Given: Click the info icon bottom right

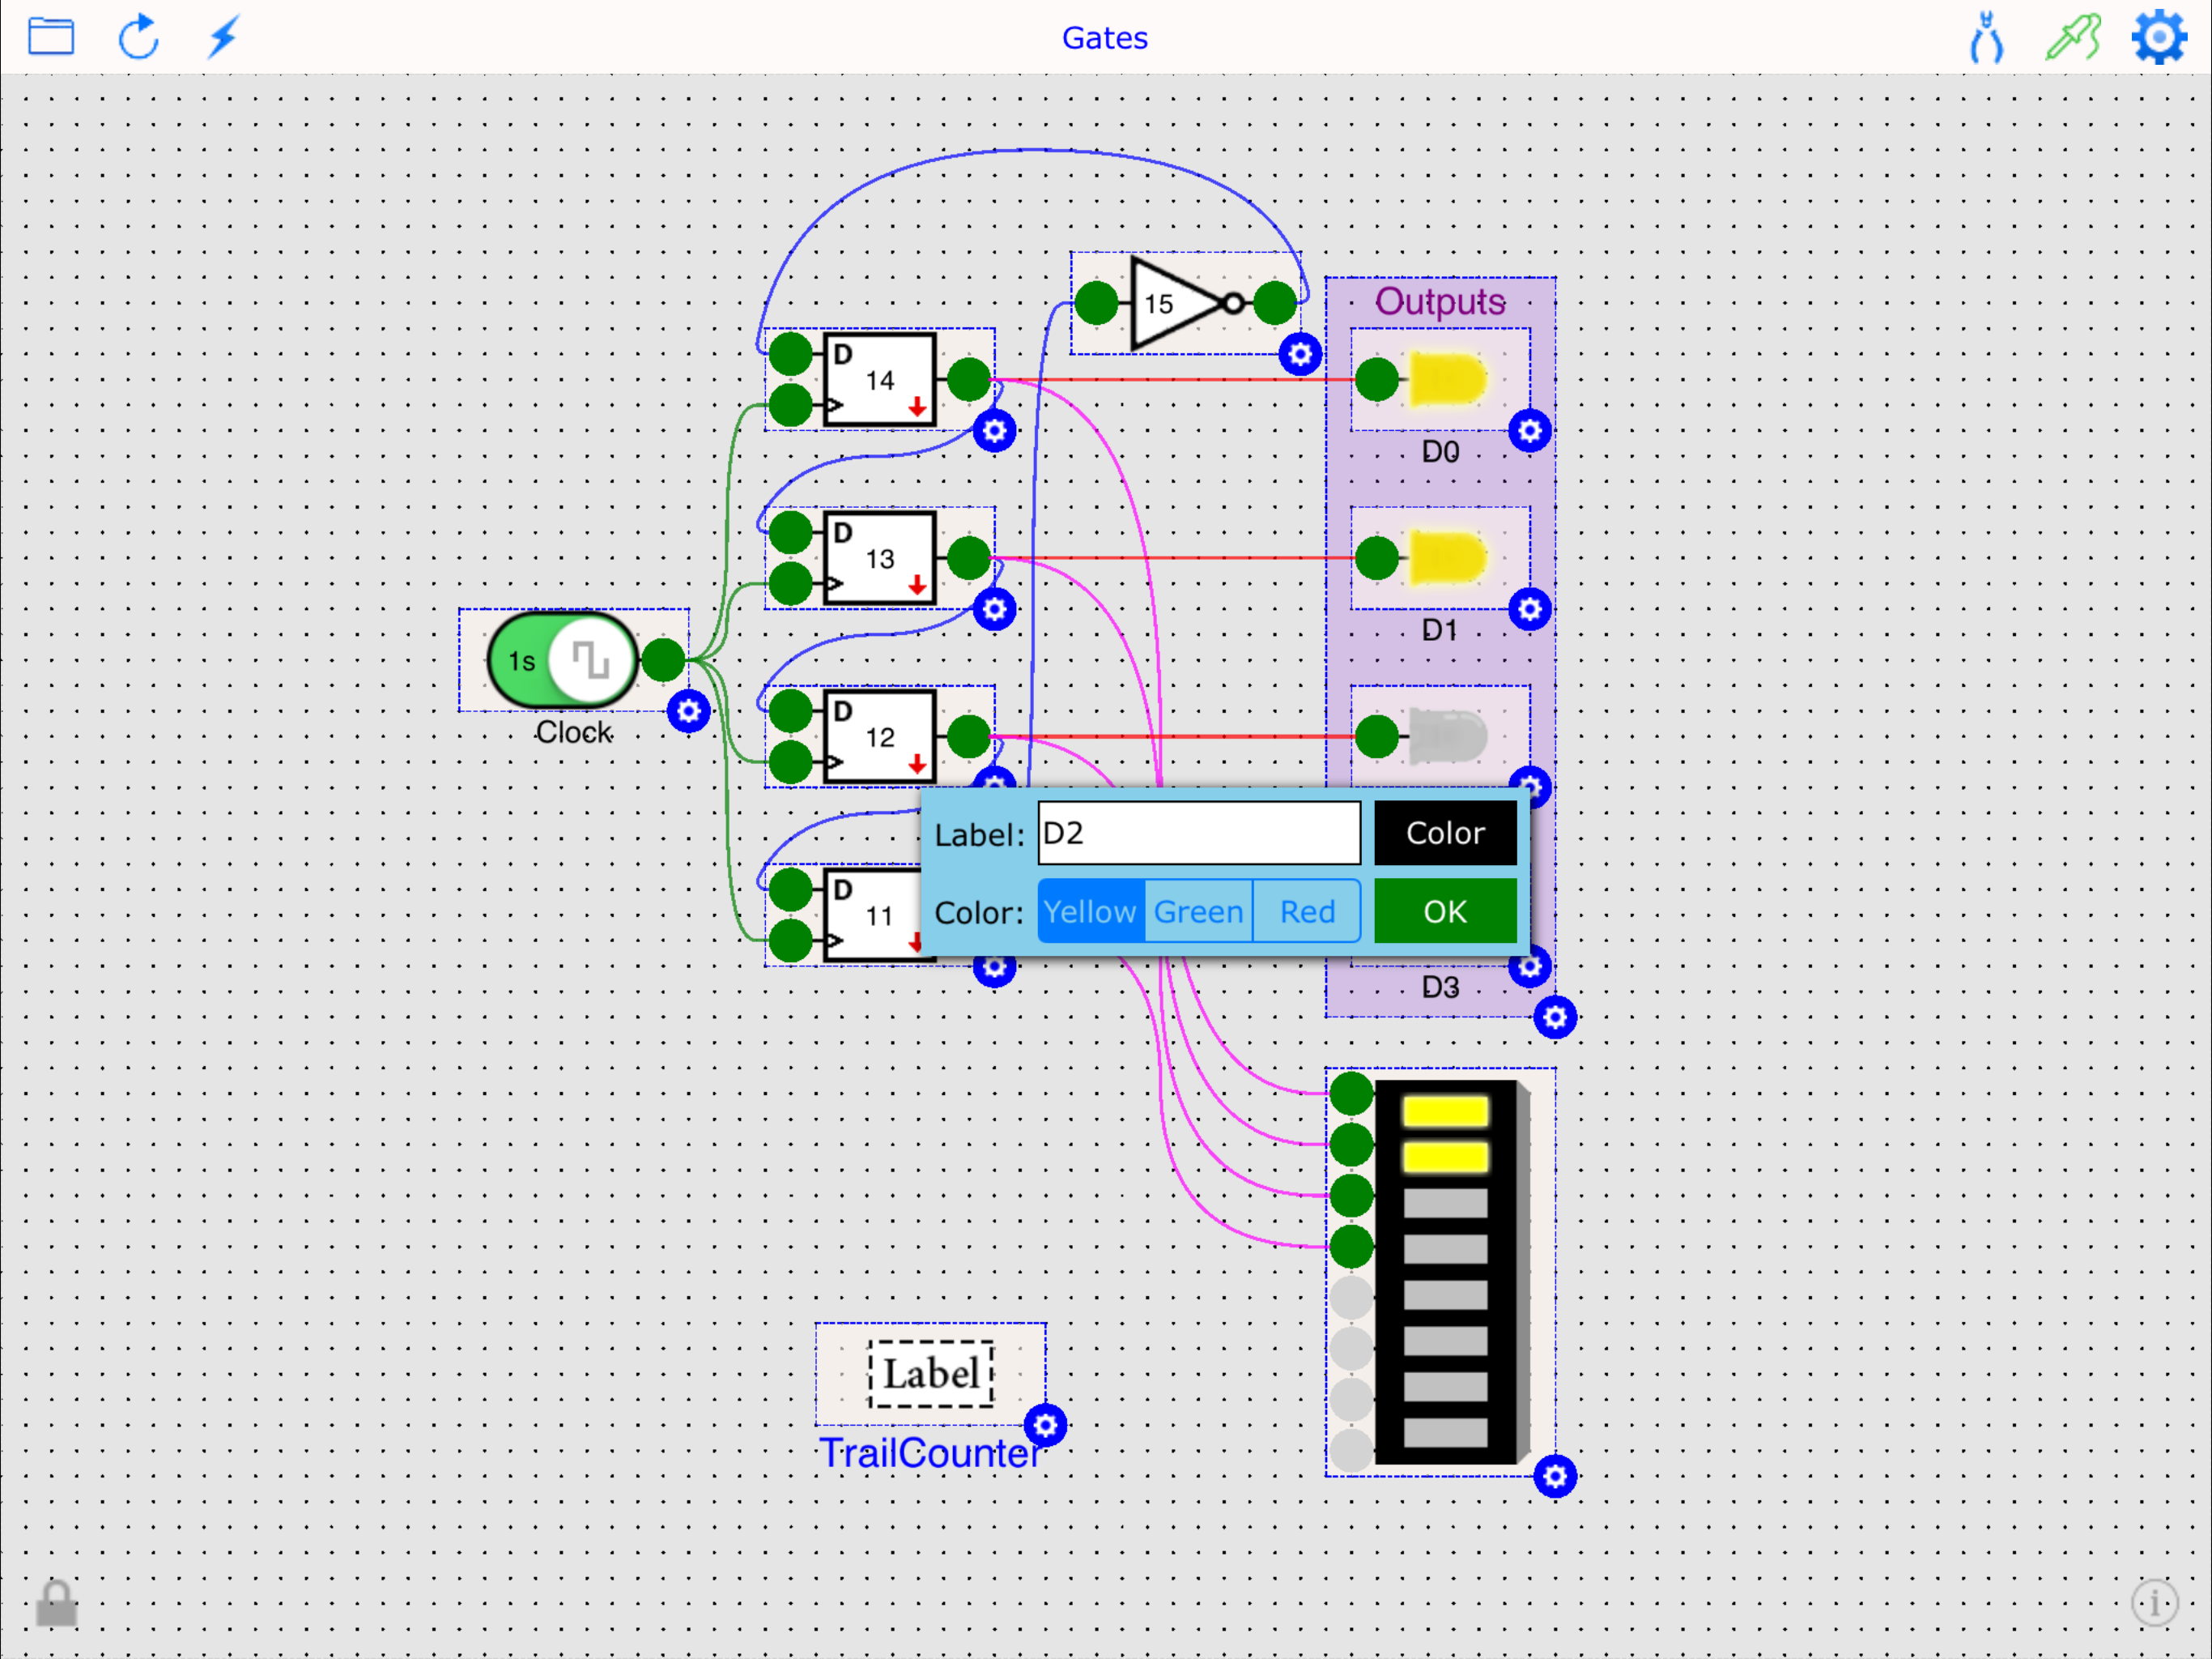Looking at the screenshot, I should 2154,1602.
